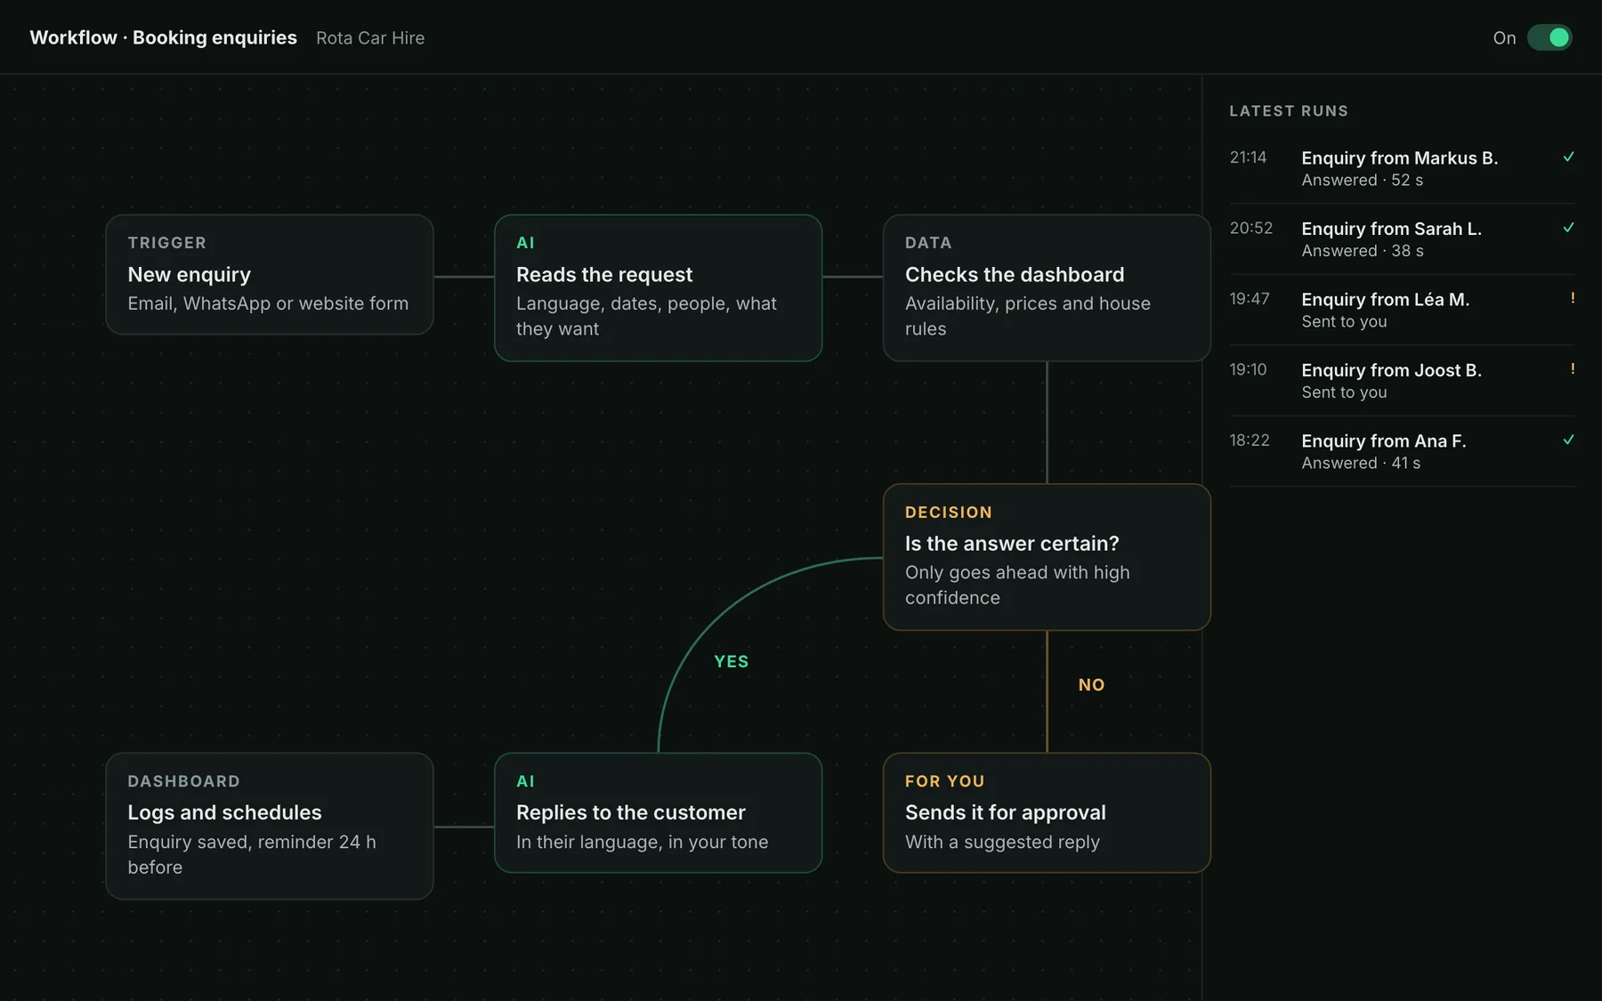Select the Reads the request AI node
Viewport: 1602px width, 1001px height.
tap(659, 287)
